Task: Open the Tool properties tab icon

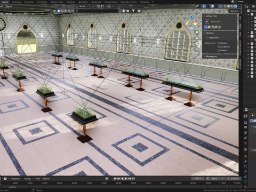Action: pyautogui.click(x=245, y=116)
